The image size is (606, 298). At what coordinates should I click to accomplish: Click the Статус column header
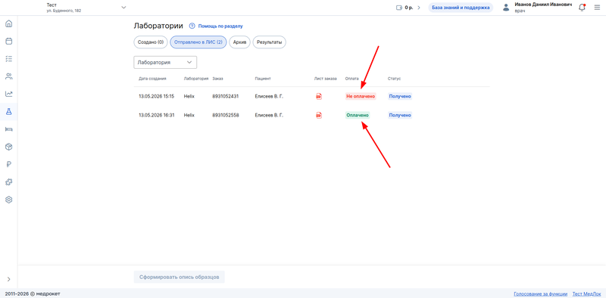click(x=394, y=79)
